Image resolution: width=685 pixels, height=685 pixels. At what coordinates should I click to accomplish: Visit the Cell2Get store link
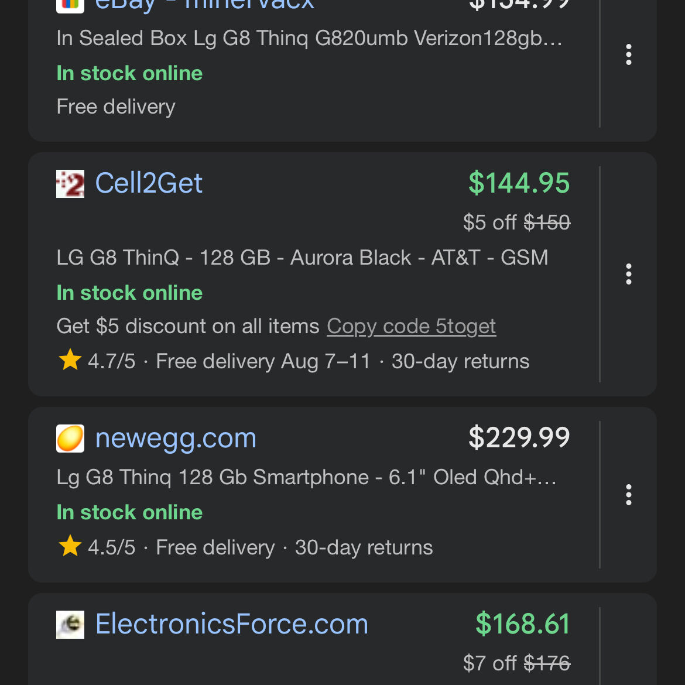click(149, 183)
